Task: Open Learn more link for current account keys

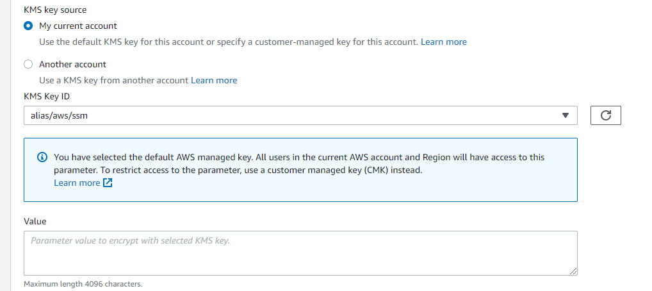Action: click(444, 42)
